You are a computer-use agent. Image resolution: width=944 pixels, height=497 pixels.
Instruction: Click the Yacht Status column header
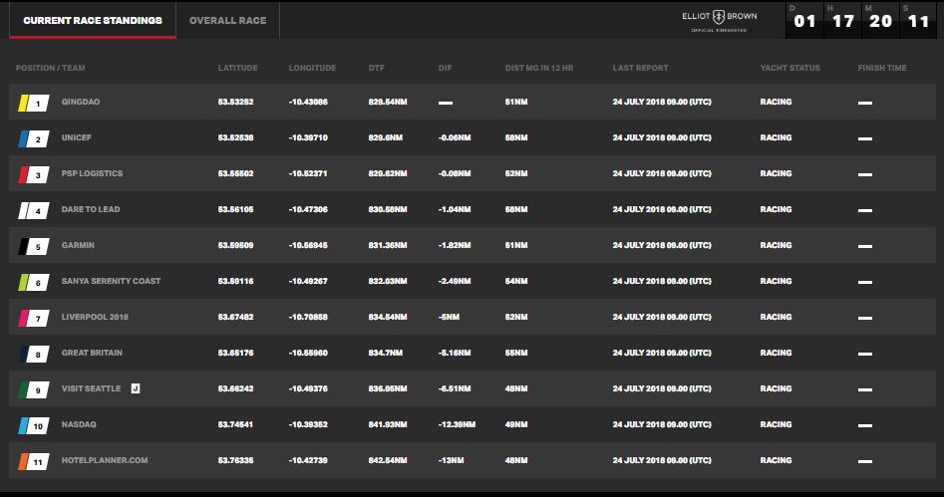click(x=789, y=68)
